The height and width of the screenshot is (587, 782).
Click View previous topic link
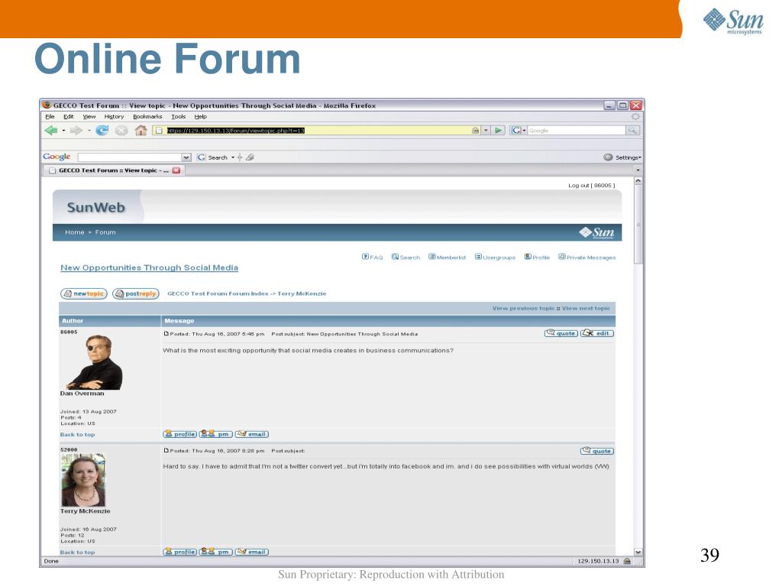(523, 309)
